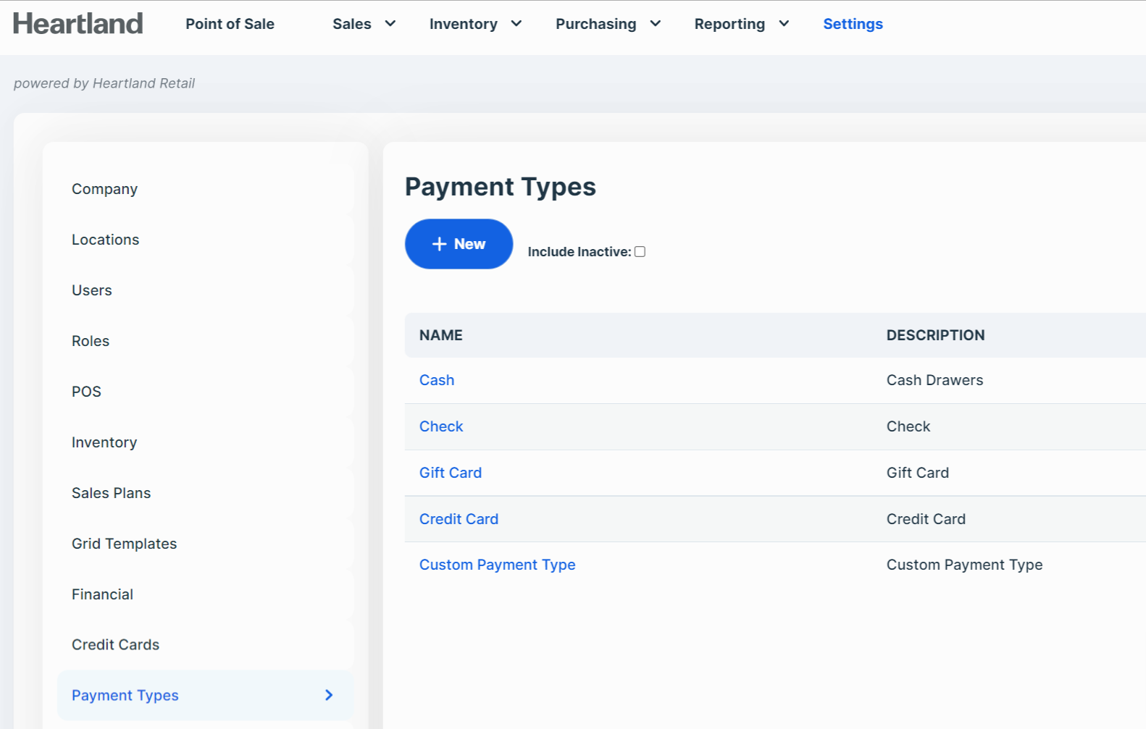Select Credit Cards in settings sidebar
Image resolution: width=1146 pixels, height=729 pixels.
click(x=205, y=644)
